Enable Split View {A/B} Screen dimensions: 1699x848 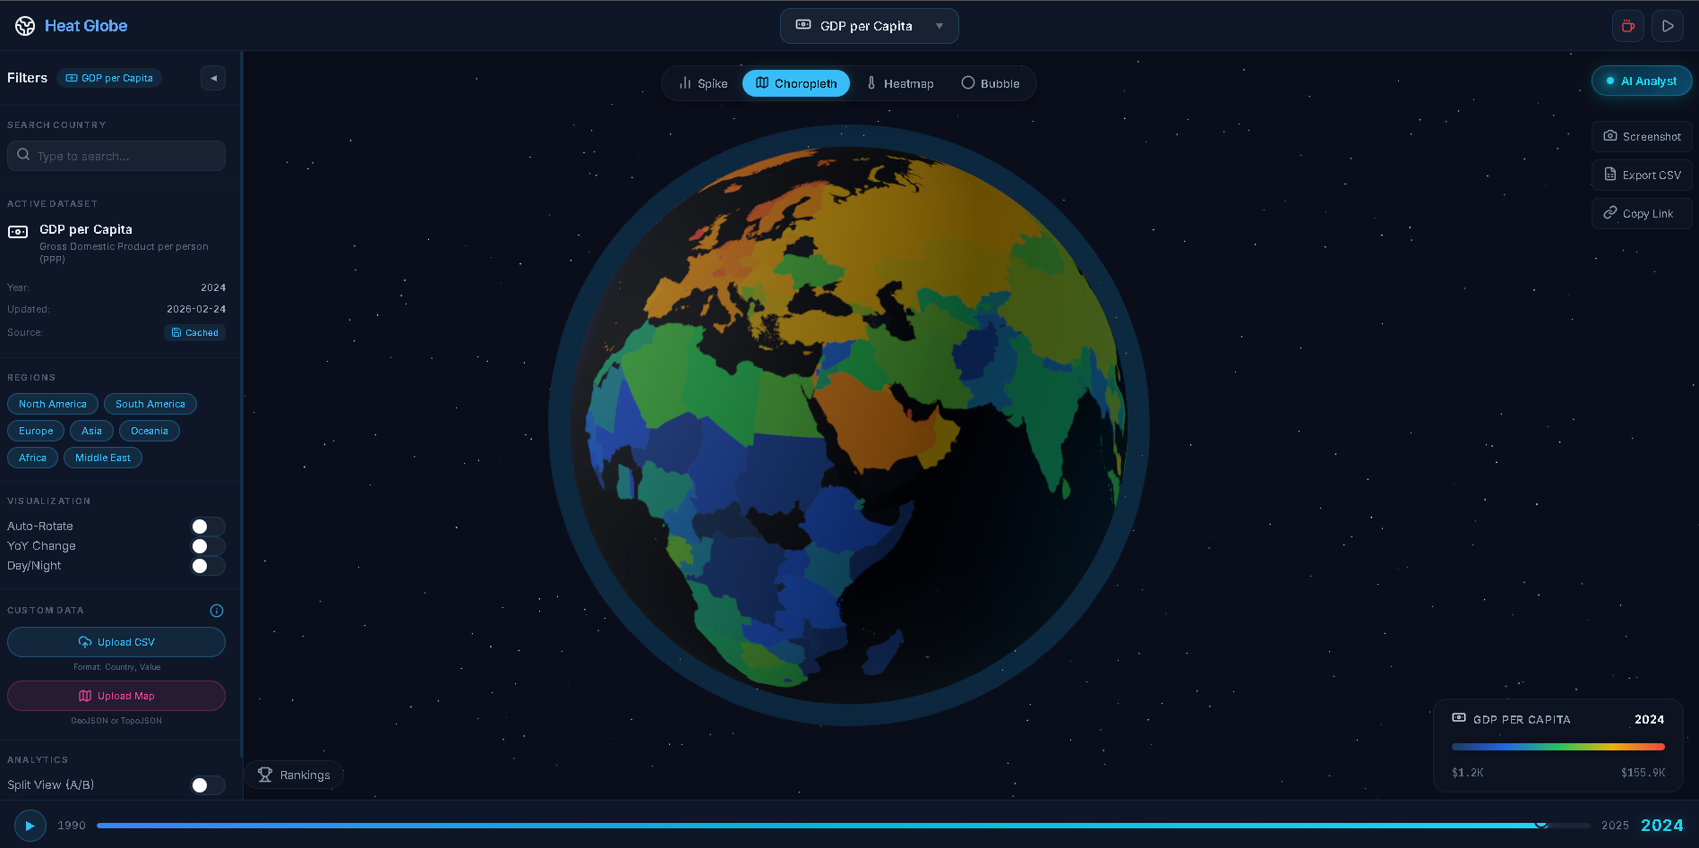pos(206,785)
